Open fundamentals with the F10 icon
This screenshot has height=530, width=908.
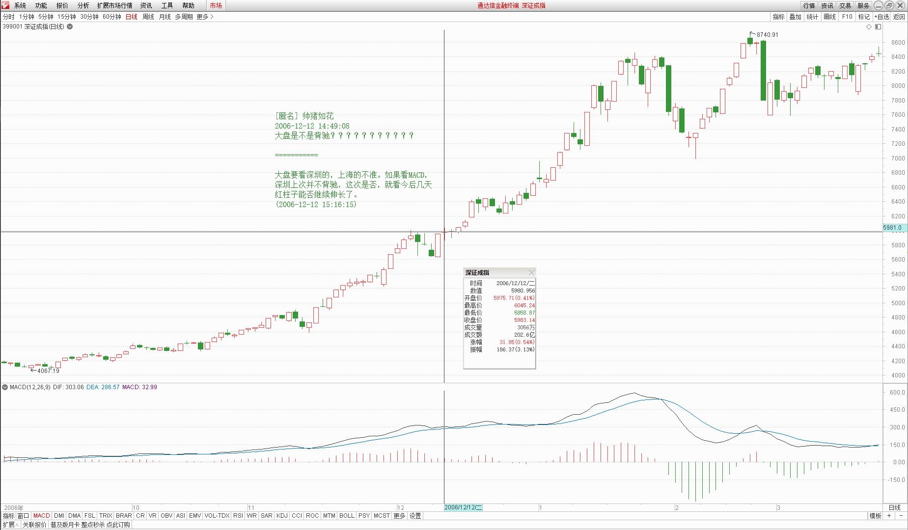[847, 16]
